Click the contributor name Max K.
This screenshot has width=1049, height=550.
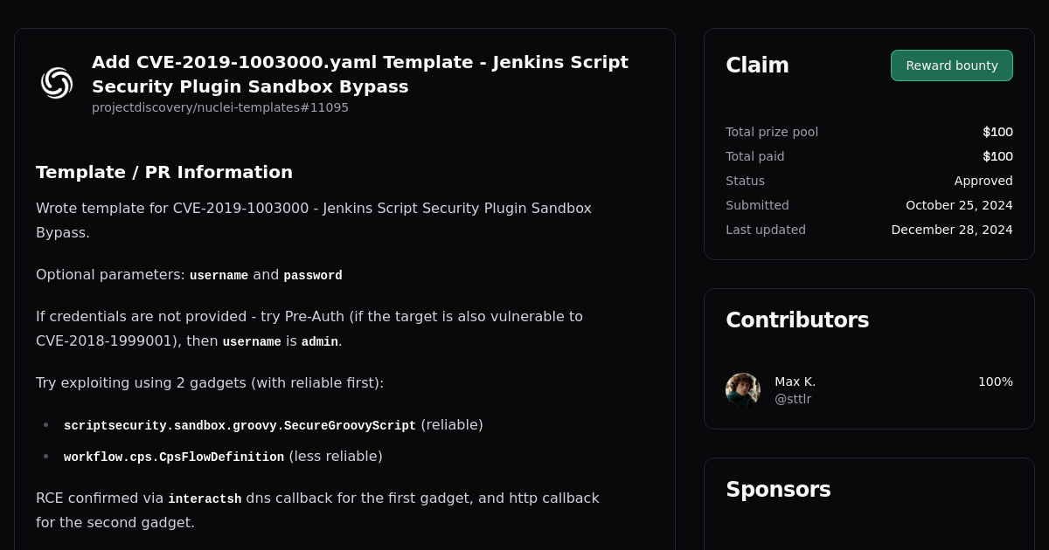pos(795,381)
